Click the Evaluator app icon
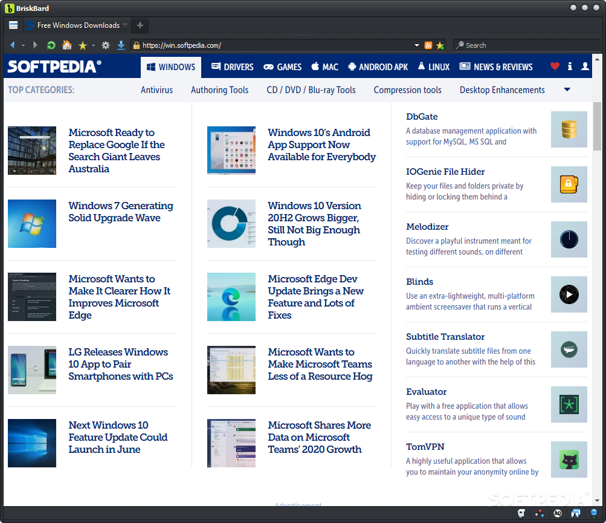The image size is (606, 523). [569, 404]
